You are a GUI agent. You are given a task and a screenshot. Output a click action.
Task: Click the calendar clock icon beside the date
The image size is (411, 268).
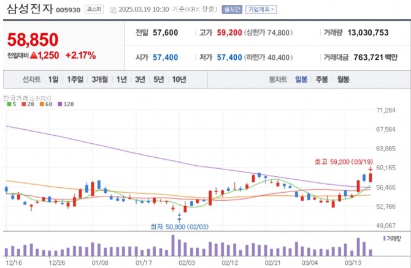click(113, 10)
